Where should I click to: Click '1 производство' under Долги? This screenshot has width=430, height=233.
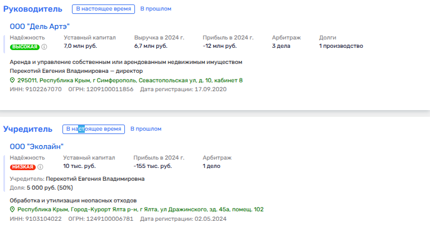(x=341, y=46)
